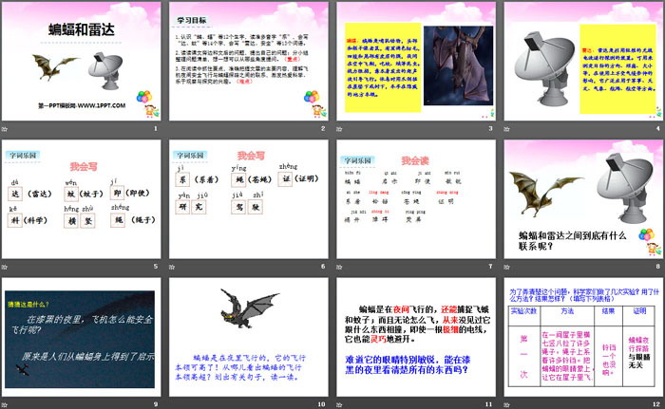
Task: Select slide 5 我会写 with 达 and 蚊
Action: pos(81,199)
